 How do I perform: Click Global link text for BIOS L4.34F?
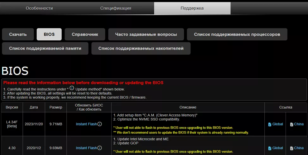278,124
